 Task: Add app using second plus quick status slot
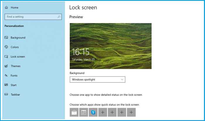tap(112, 112)
